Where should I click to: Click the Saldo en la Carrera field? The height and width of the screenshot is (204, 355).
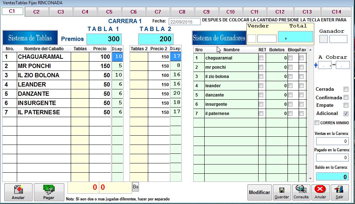[332, 177]
